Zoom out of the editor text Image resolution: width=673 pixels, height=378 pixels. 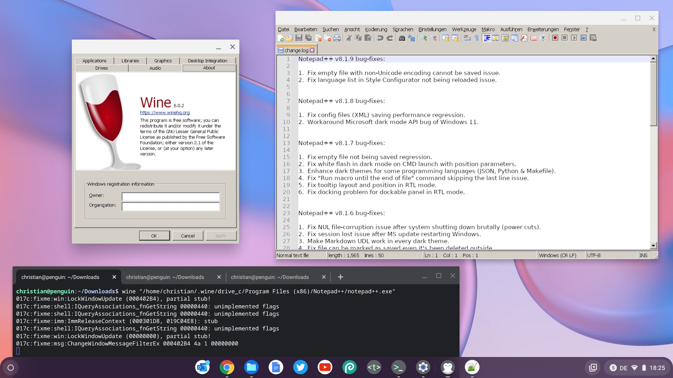click(x=434, y=38)
